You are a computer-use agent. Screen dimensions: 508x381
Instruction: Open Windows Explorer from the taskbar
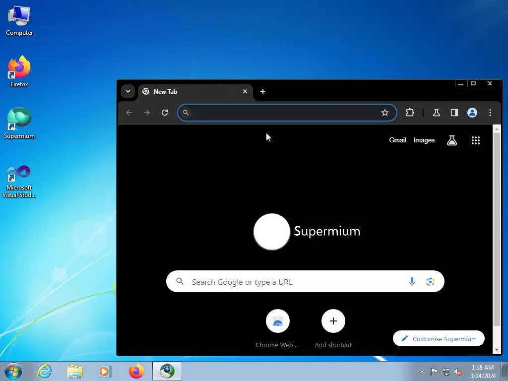click(75, 371)
